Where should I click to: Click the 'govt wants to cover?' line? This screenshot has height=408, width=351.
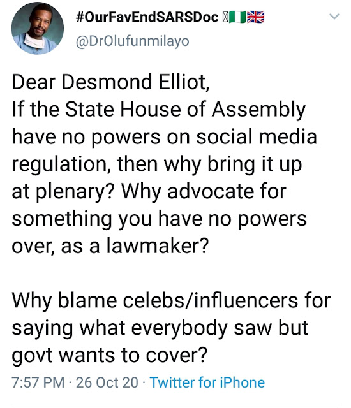tap(109, 356)
